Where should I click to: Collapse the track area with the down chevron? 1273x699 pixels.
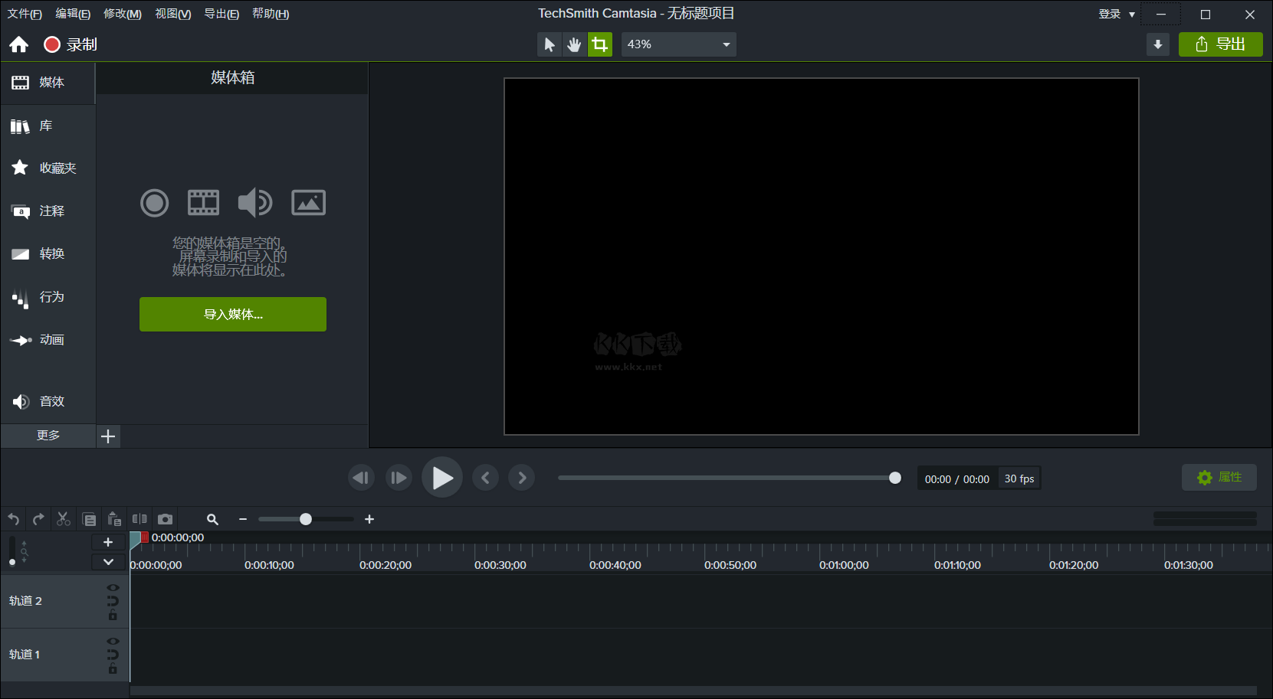[x=108, y=561]
